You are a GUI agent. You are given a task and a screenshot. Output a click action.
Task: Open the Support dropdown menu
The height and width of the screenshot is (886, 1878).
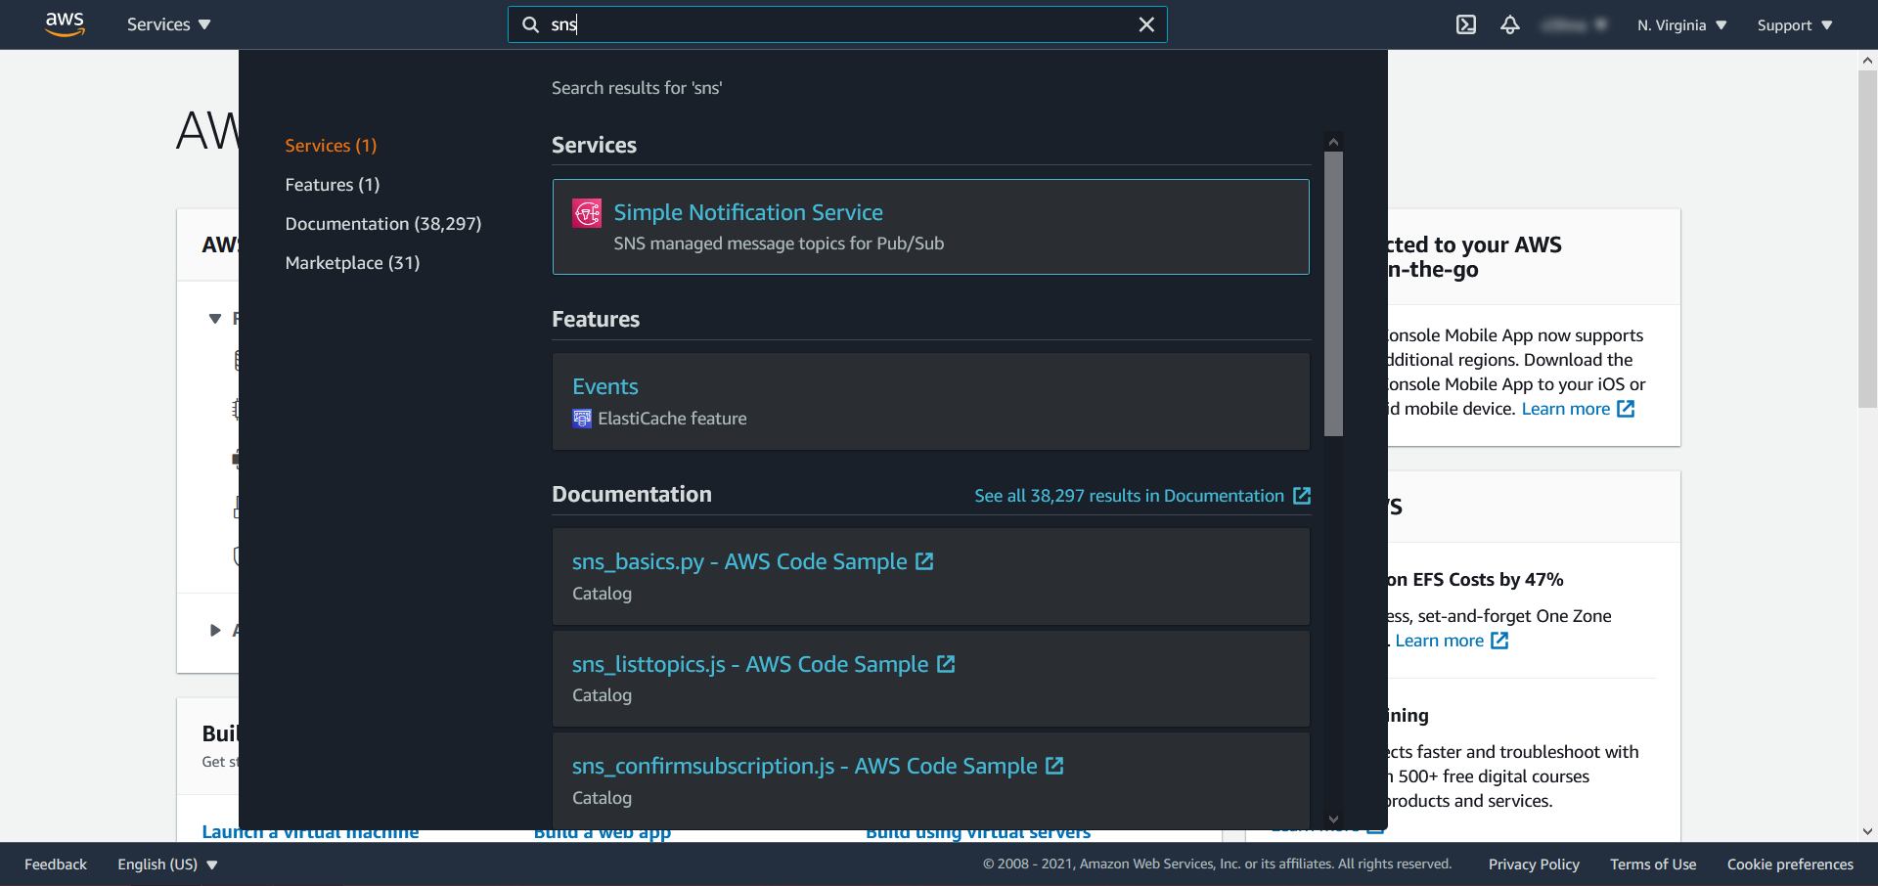click(1794, 24)
